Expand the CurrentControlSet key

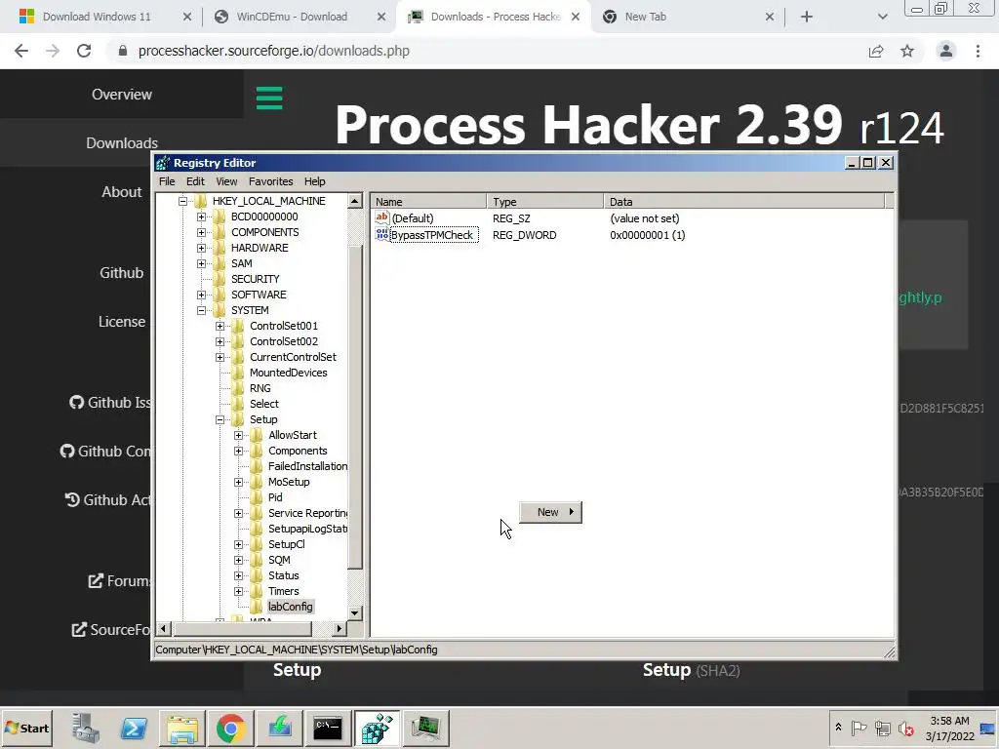(x=220, y=357)
